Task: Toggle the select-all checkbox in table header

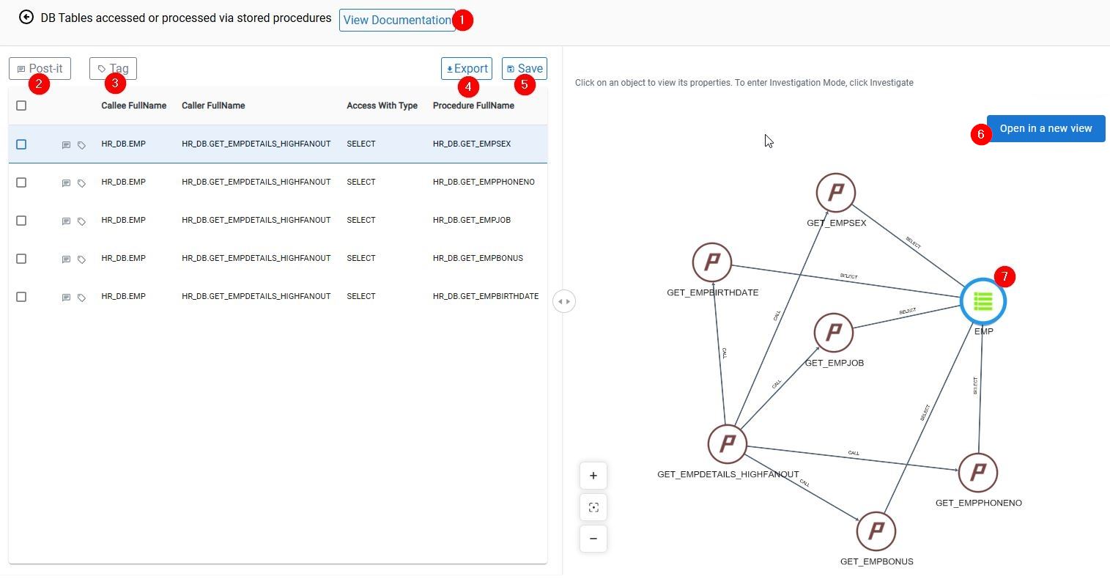Action: [21, 106]
